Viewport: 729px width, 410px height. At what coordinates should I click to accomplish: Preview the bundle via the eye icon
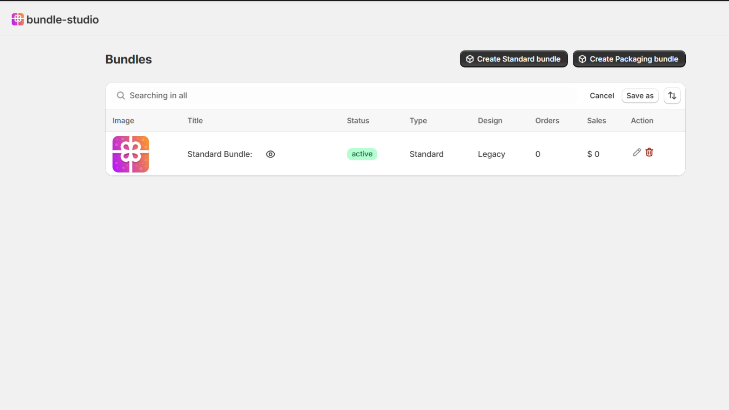click(x=270, y=154)
